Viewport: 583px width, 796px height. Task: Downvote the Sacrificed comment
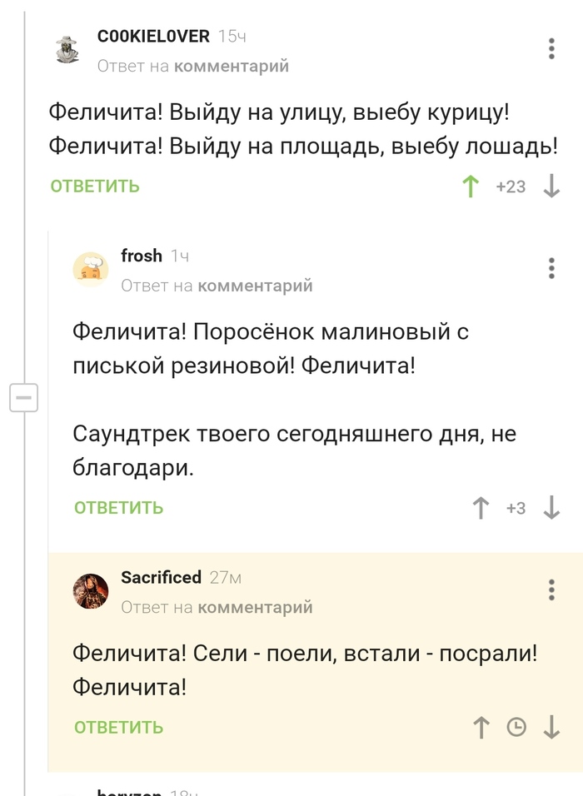[x=551, y=728]
